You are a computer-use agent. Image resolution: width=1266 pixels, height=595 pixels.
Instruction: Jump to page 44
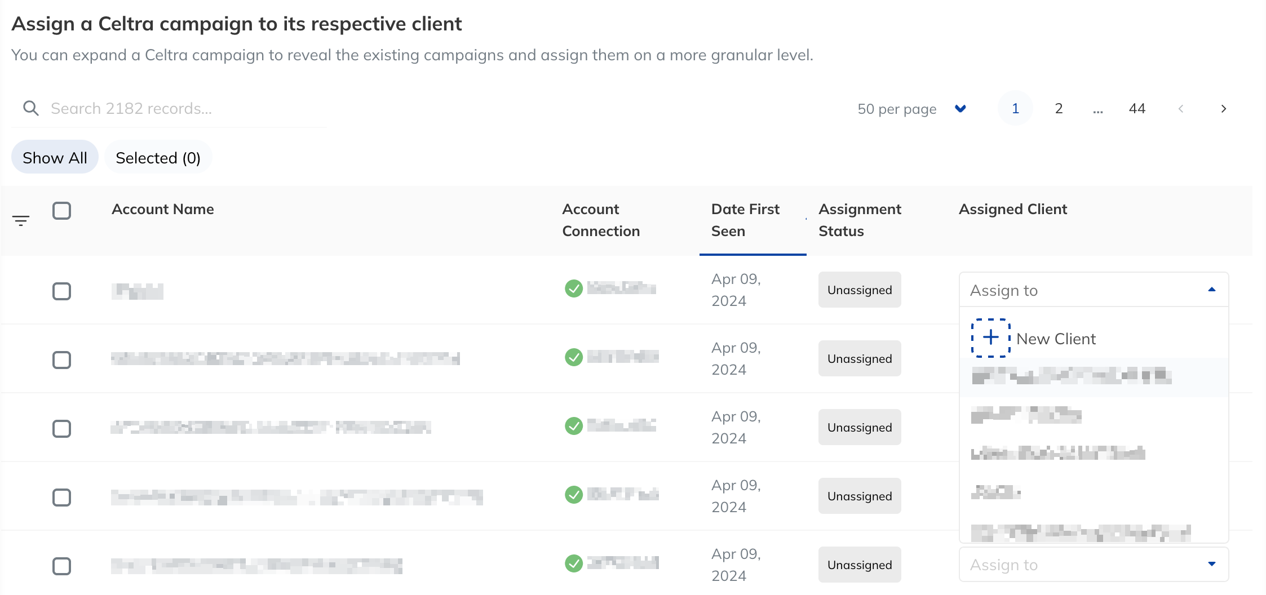(x=1137, y=108)
